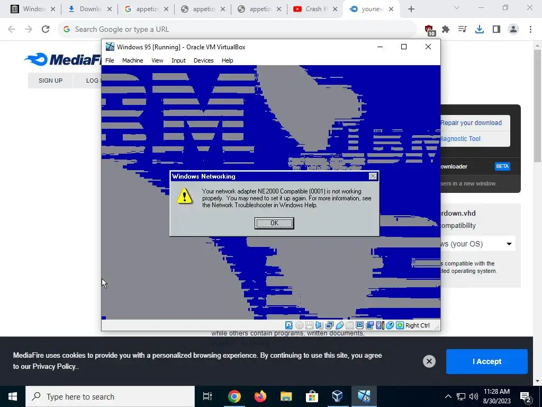Open the Chrome downloads icon
542x407 pixels.
click(x=479, y=29)
